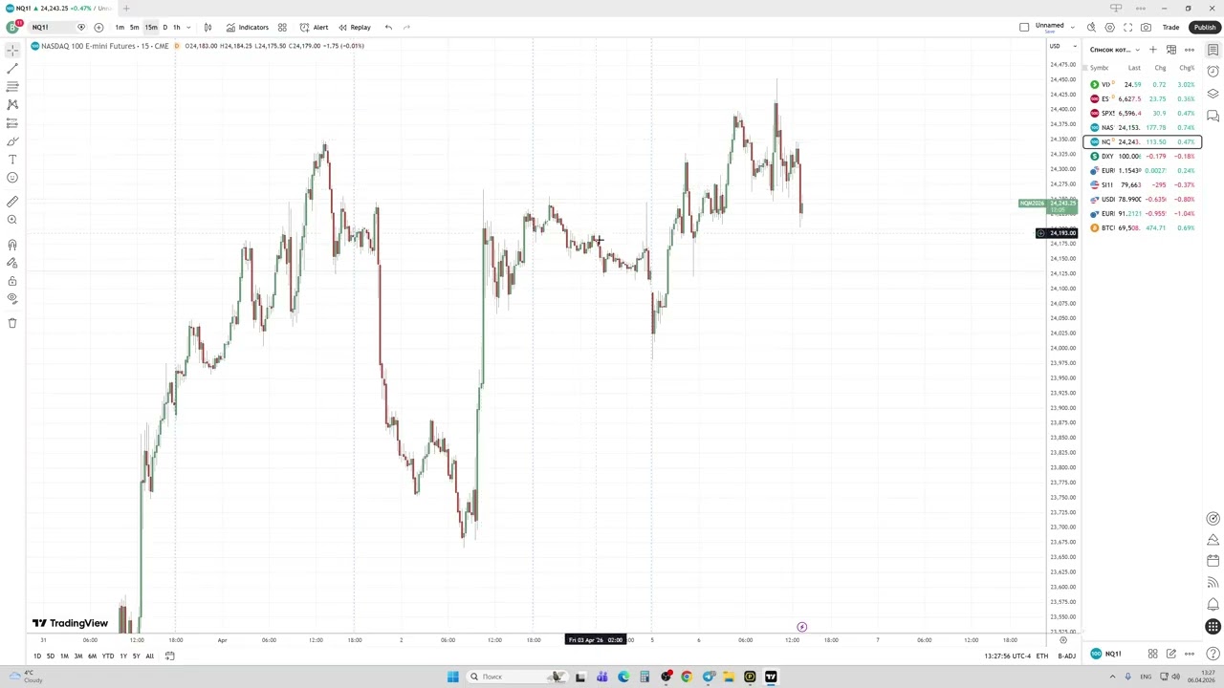The width and height of the screenshot is (1224, 688).
Task: Open go to date calendar icon
Action: [170, 656]
